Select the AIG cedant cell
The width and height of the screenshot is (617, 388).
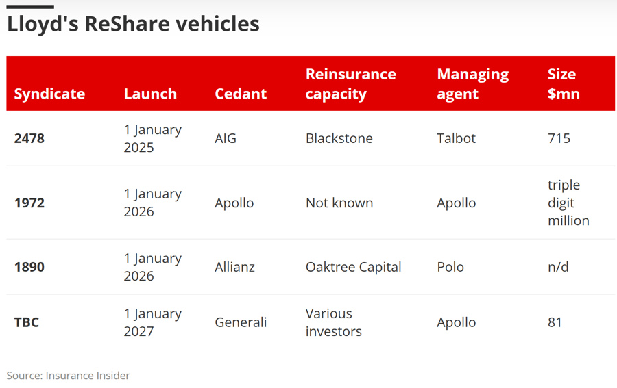tap(226, 138)
